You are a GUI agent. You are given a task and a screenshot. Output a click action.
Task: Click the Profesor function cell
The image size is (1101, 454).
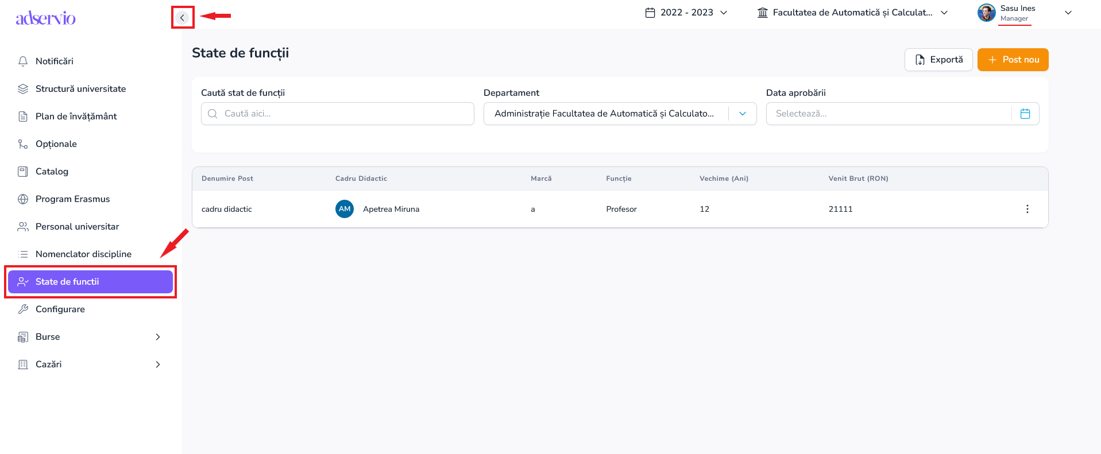(621, 209)
